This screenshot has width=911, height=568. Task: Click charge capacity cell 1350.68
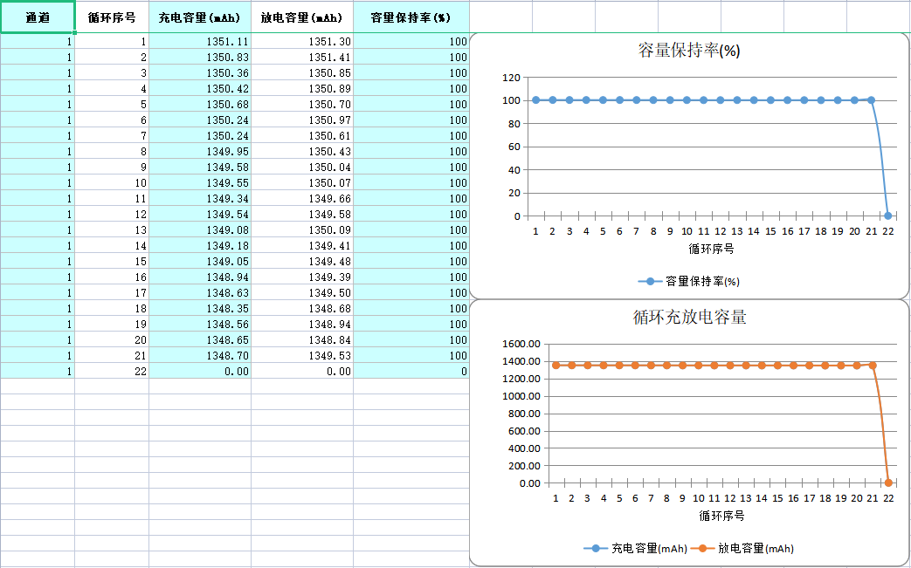200,104
